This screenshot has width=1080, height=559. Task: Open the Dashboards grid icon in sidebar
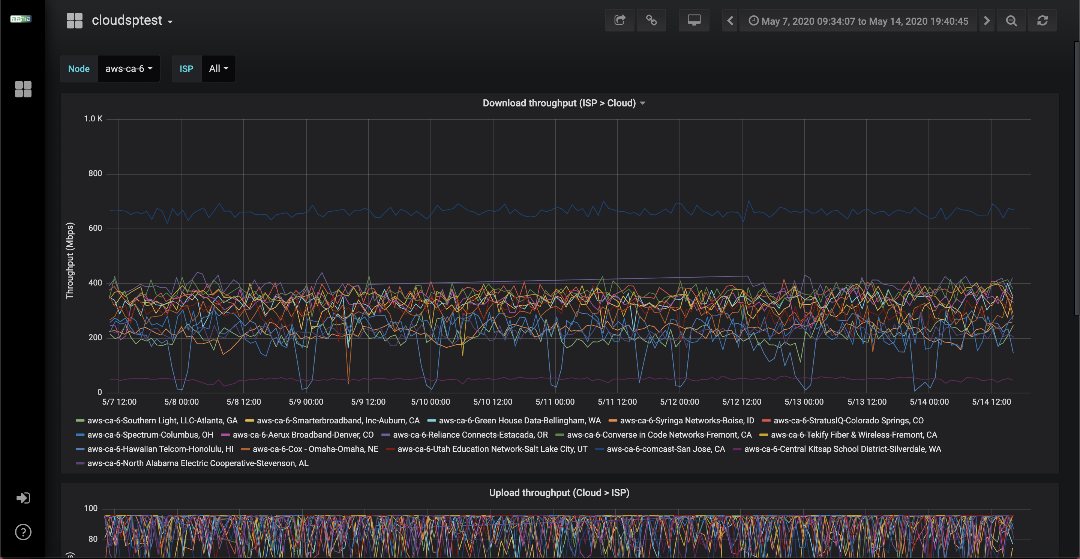[23, 89]
